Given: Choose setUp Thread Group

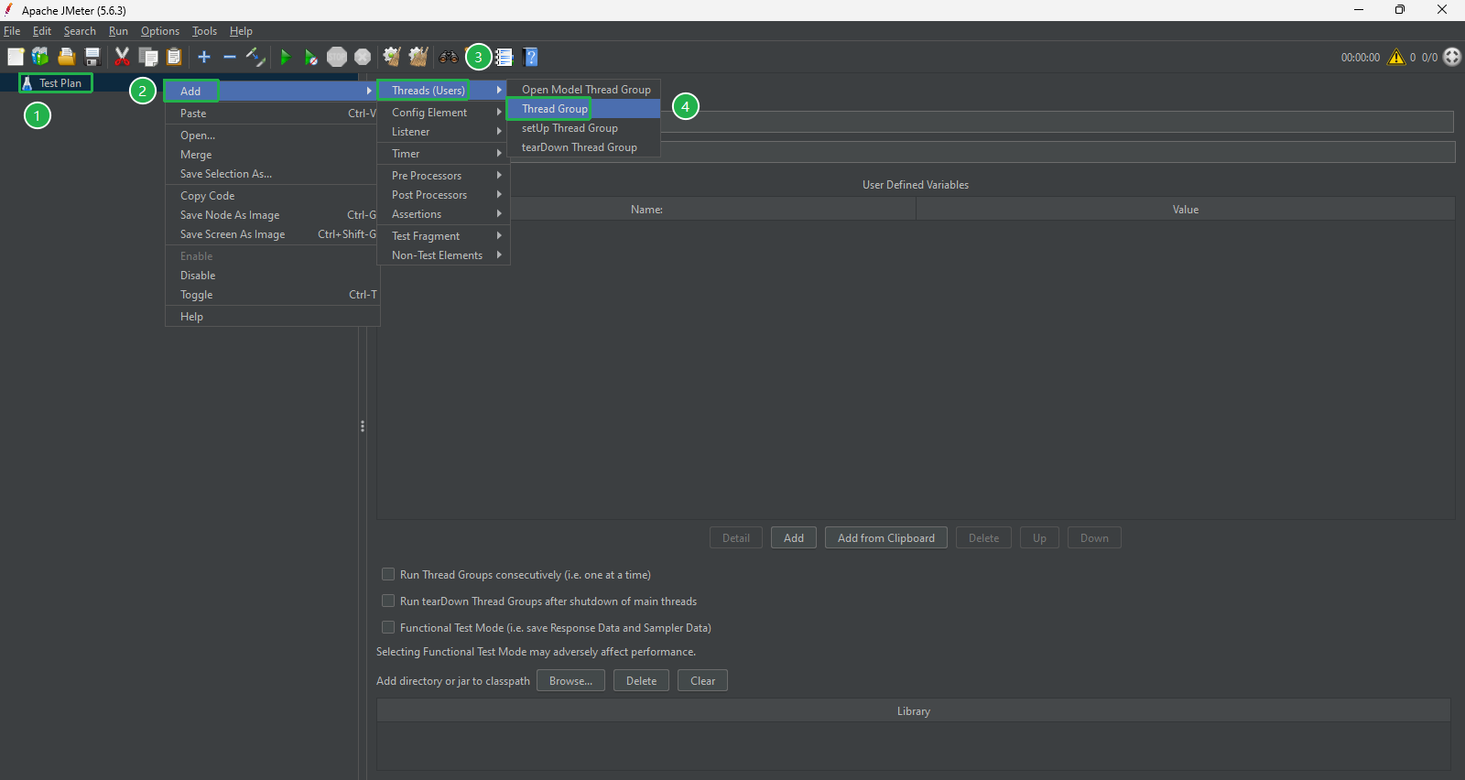Looking at the screenshot, I should [x=584, y=127].
